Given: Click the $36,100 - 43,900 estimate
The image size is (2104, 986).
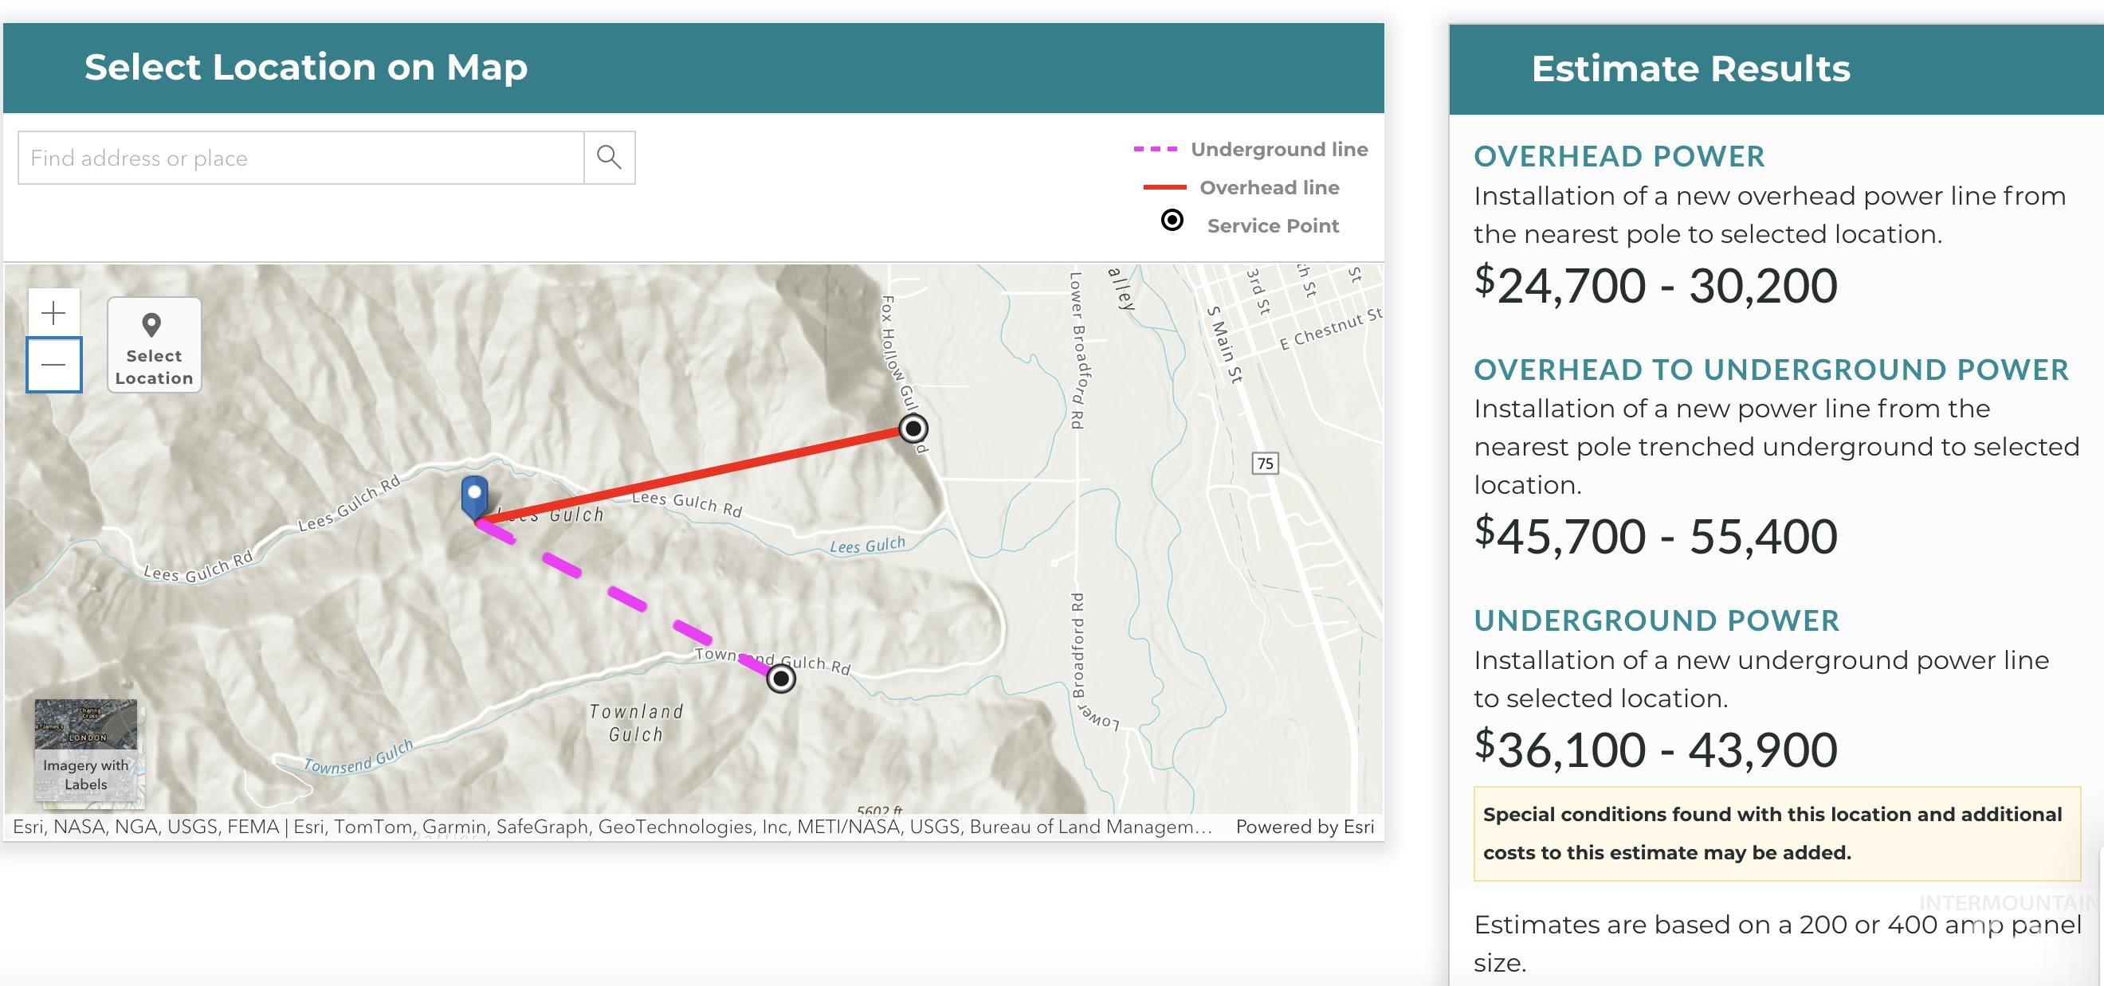Looking at the screenshot, I should (x=1655, y=749).
